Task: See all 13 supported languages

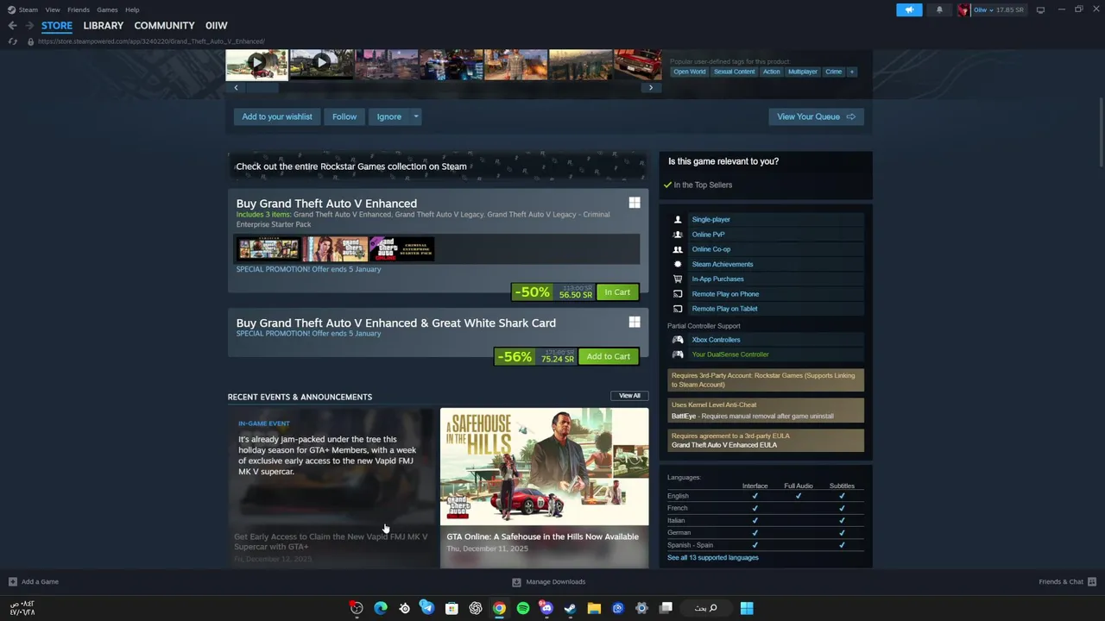Action: click(x=712, y=557)
